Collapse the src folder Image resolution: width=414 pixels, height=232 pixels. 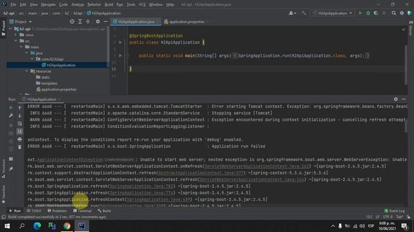[16, 41]
